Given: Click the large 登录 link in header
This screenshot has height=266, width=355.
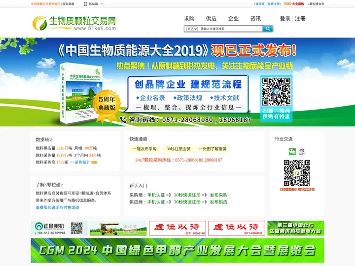Looking at the screenshot, I should click(285, 19).
